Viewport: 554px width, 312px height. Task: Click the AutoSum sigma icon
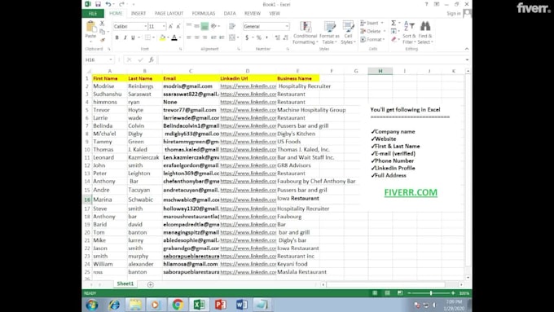coord(394,23)
